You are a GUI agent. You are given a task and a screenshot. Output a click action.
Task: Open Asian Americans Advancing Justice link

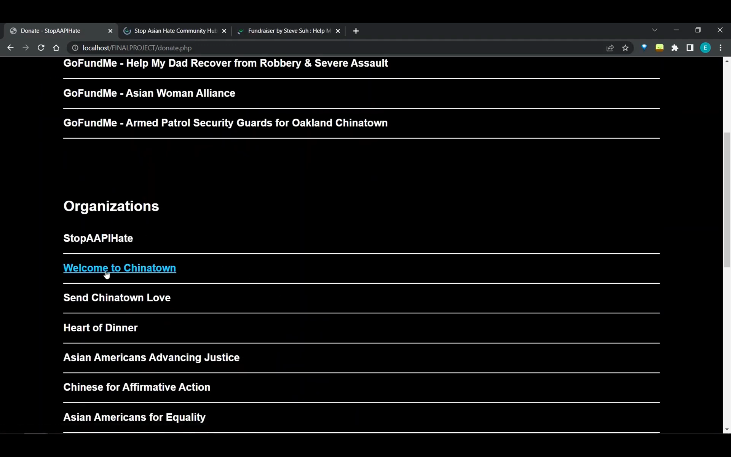tap(151, 357)
